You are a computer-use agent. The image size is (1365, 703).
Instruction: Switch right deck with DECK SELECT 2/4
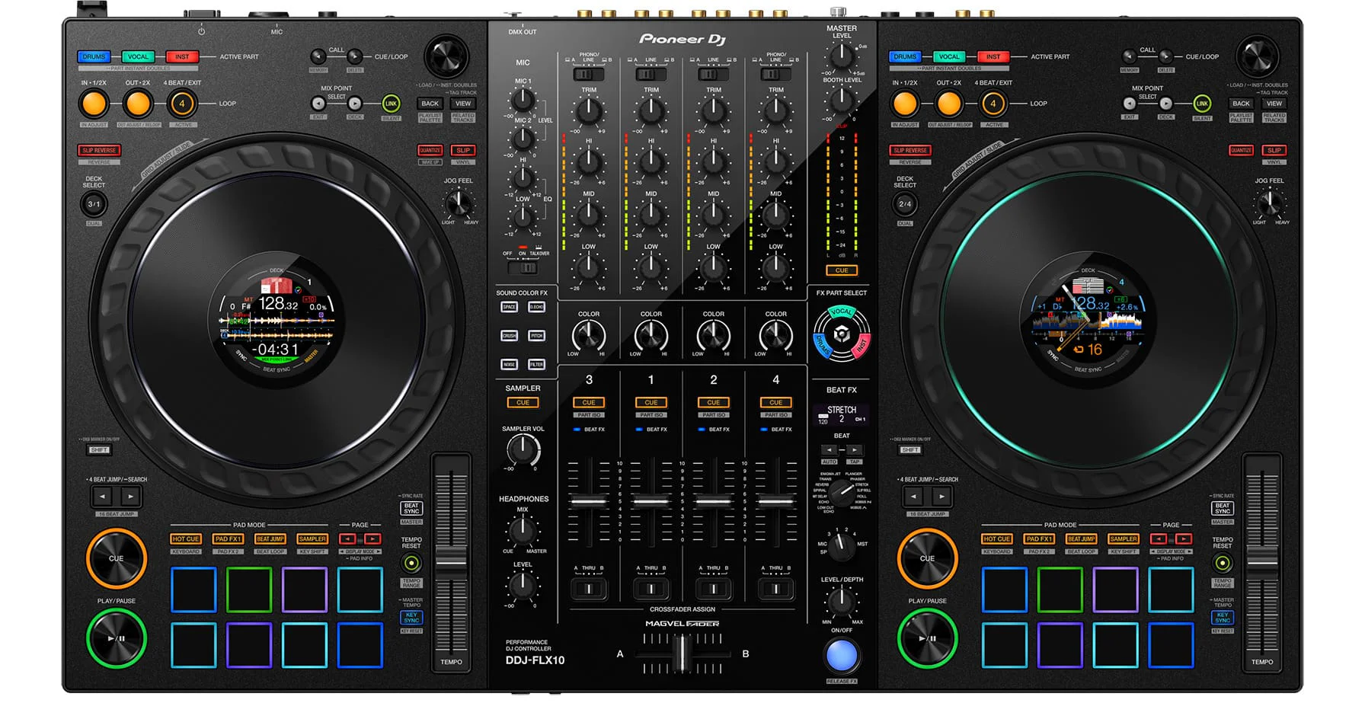[905, 204]
